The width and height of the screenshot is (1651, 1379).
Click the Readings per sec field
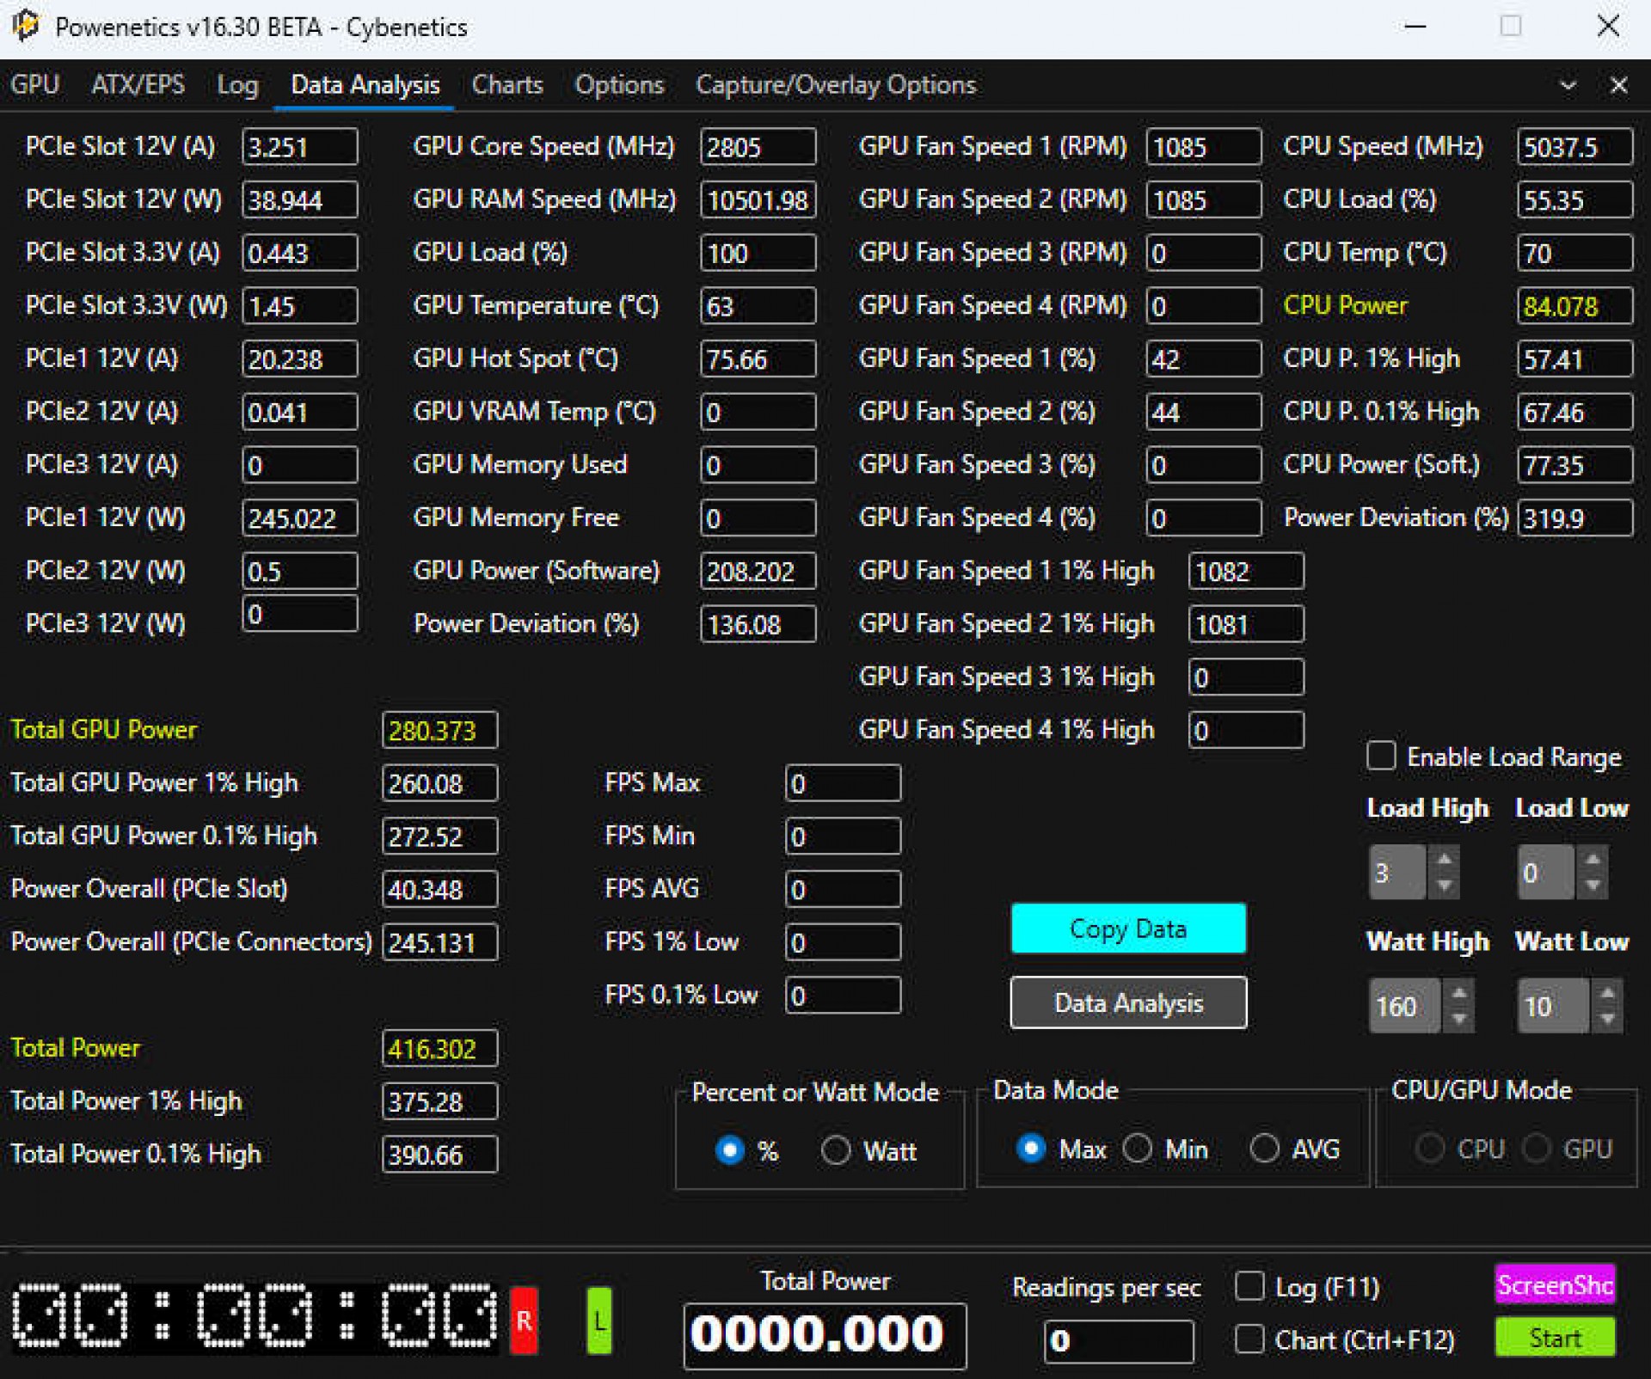pos(1118,1340)
